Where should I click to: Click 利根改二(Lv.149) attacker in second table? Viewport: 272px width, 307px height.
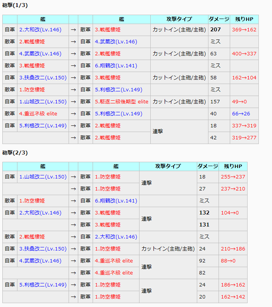coord(43,285)
